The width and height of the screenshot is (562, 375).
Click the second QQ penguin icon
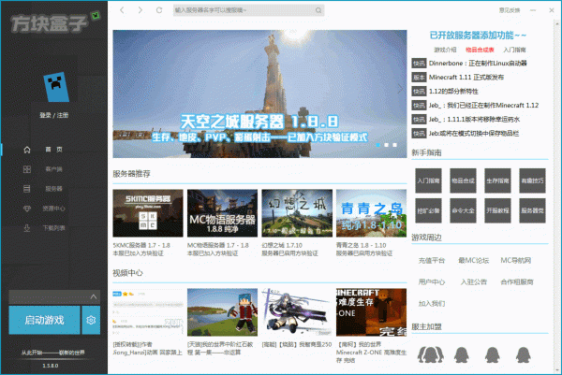461,354
